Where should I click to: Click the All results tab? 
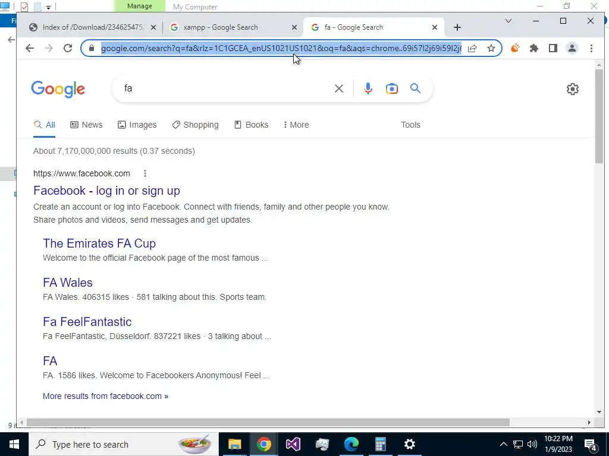pyautogui.click(x=44, y=125)
